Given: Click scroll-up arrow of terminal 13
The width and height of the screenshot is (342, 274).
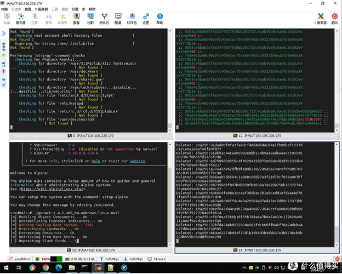Looking at the screenshot, I should (170, 145).
